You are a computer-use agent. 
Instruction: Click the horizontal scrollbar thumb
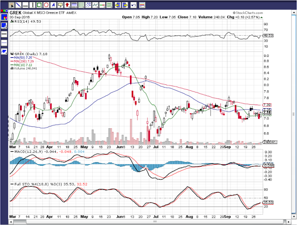(x=155, y=222)
